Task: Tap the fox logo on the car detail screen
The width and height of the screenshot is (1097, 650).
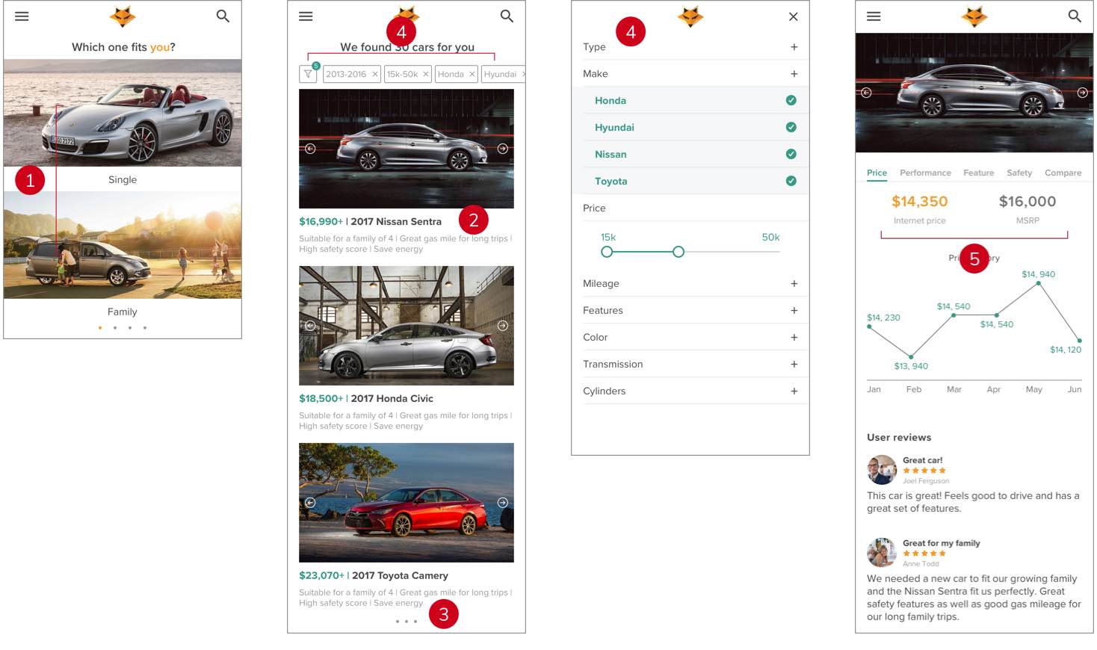Action: coord(974,16)
